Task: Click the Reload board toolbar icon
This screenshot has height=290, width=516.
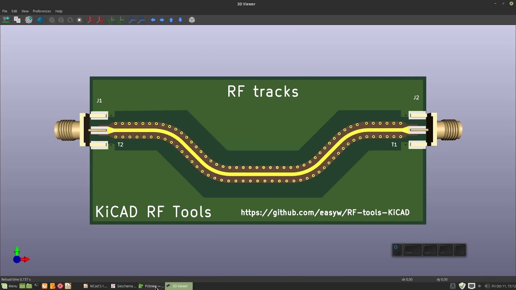Action: pos(6,20)
